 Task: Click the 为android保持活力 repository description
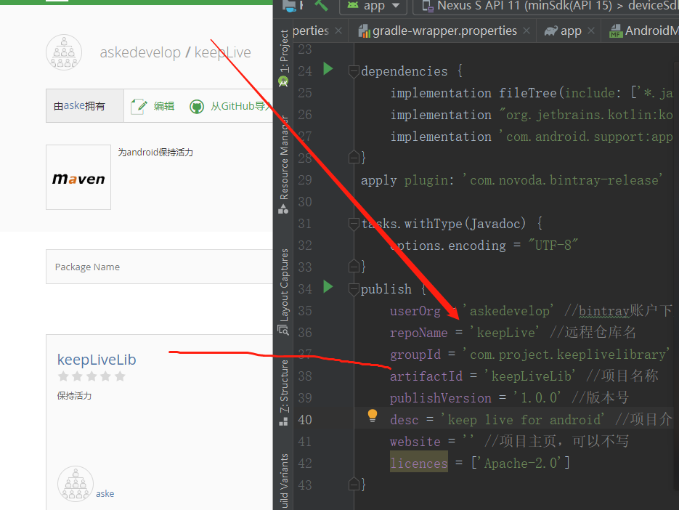click(x=155, y=152)
